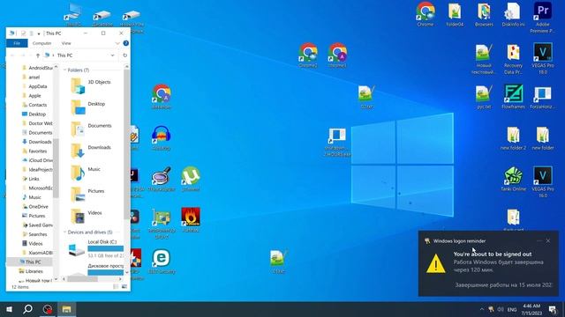This screenshot has width=565, height=317.
Task: Open the Downloads folder in the main pane
Action: tap(91, 151)
